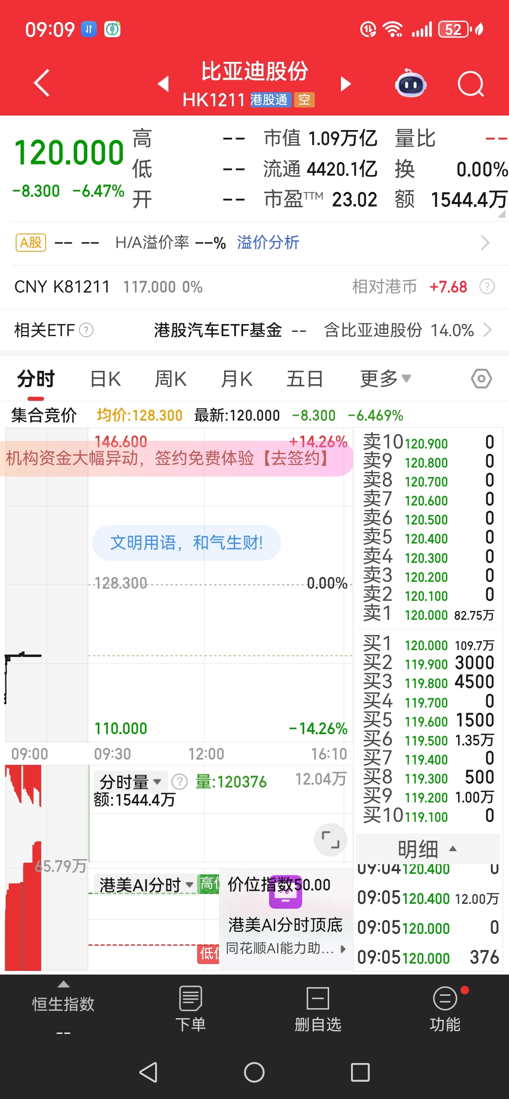This screenshot has width=509, height=1099.
Task: Expand the chart to full screen
Action: tap(330, 840)
